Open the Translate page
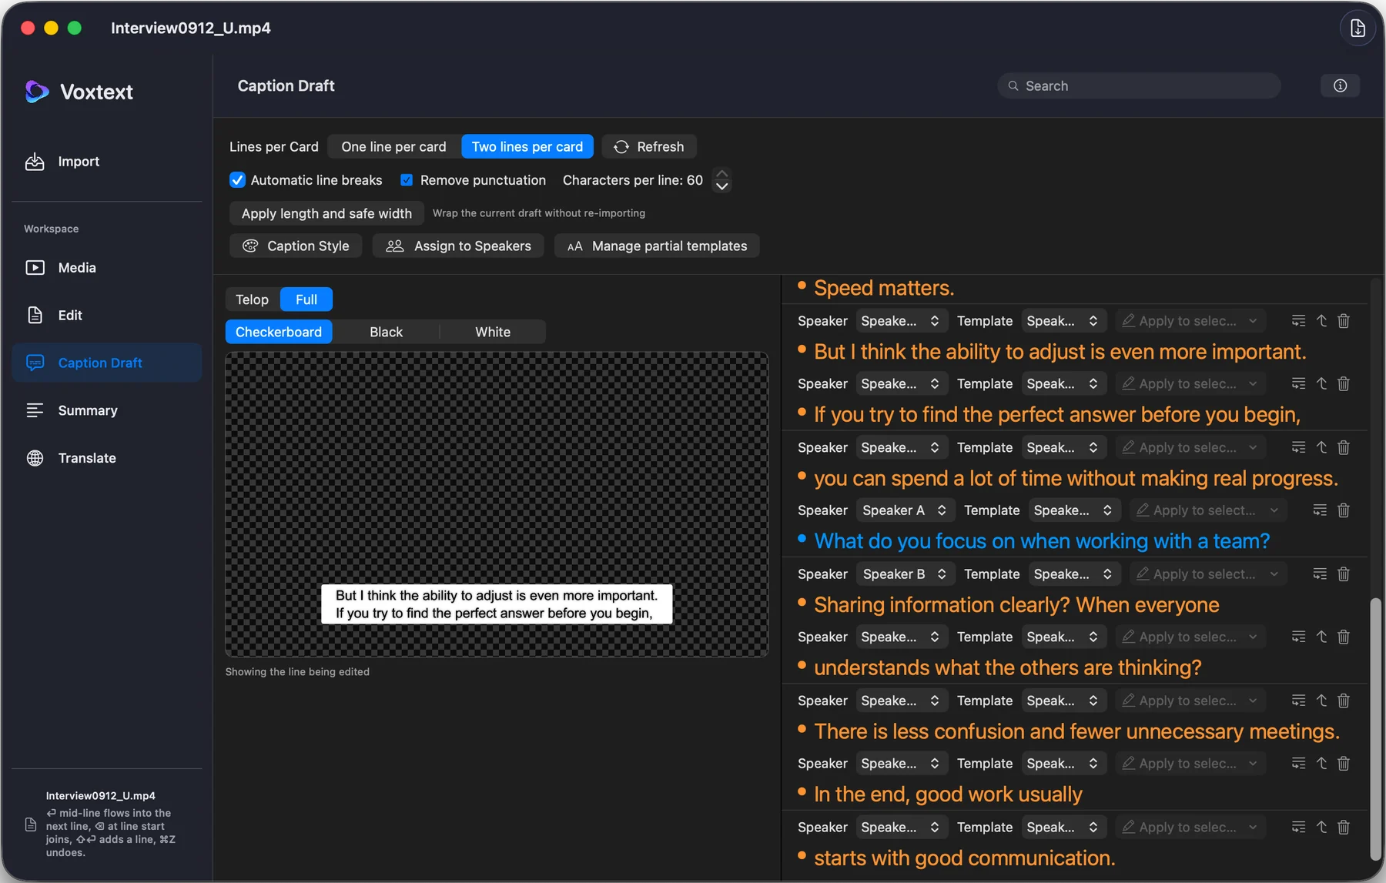 [x=106, y=458]
